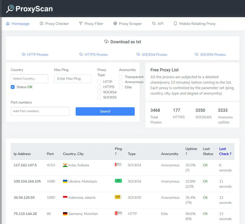Click the Add Port numbers input field
Viewport: 245px width, 224px height.
(40, 111)
